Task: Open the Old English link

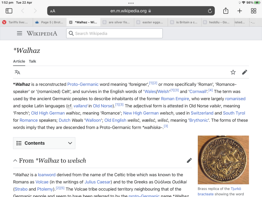Action: pyautogui.click(x=115, y=120)
